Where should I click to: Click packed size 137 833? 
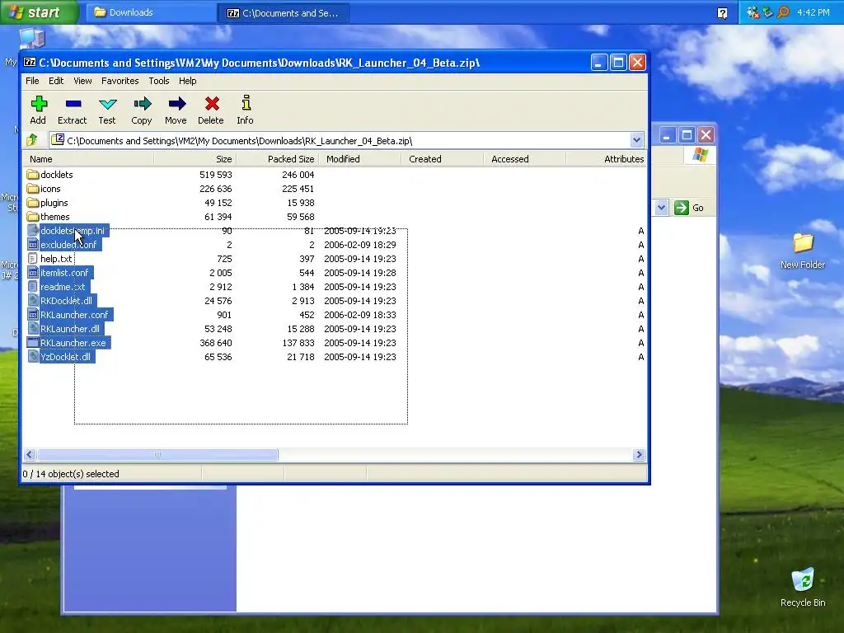coord(298,342)
